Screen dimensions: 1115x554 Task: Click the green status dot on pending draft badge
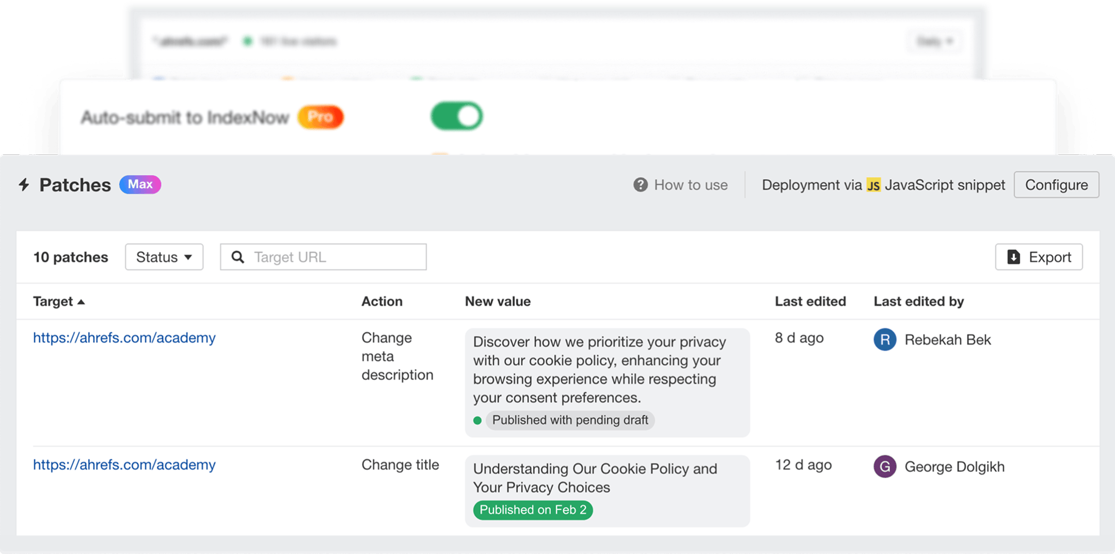tap(478, 420)
